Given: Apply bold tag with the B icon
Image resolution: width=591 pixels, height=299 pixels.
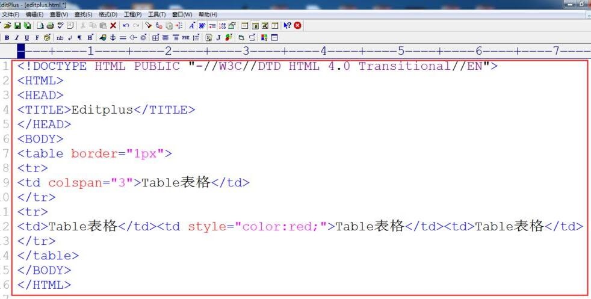Looking at the screenshot, I should pyautogui.click(x=7, y=38).
